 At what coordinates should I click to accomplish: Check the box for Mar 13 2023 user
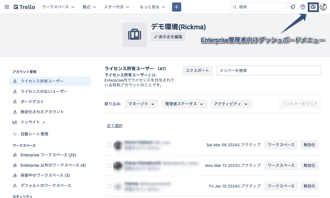pos(109,165)
